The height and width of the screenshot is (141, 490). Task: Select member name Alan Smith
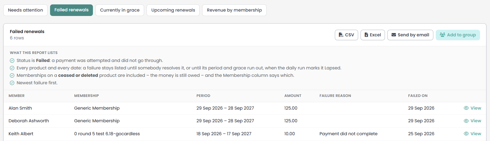(20, 108)
